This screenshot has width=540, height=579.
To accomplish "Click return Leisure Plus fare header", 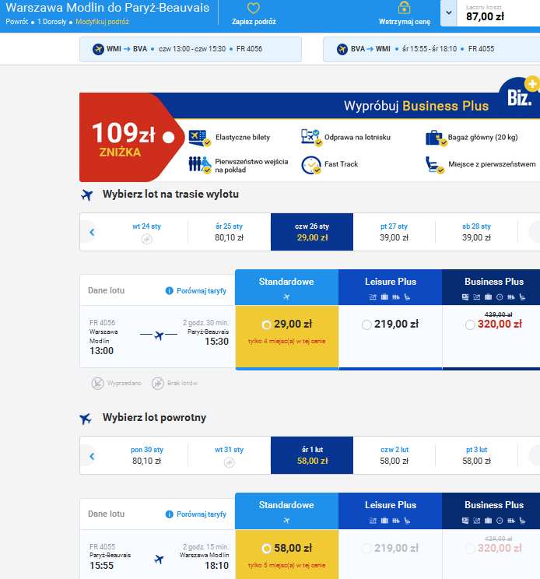I will click(x=390, y=511).
